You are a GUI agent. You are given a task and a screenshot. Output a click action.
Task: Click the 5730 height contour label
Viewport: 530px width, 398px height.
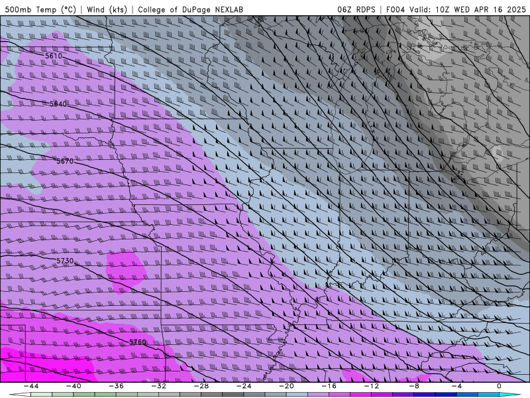(x=65, y=261)
